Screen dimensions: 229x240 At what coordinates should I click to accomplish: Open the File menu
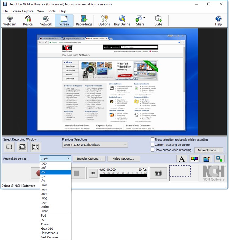point(5,11)
